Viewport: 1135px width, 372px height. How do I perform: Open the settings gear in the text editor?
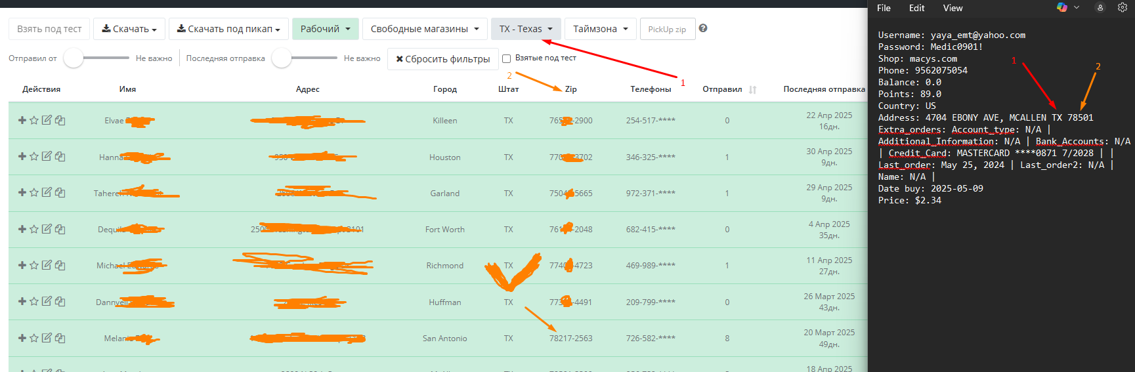(1123, 8)
